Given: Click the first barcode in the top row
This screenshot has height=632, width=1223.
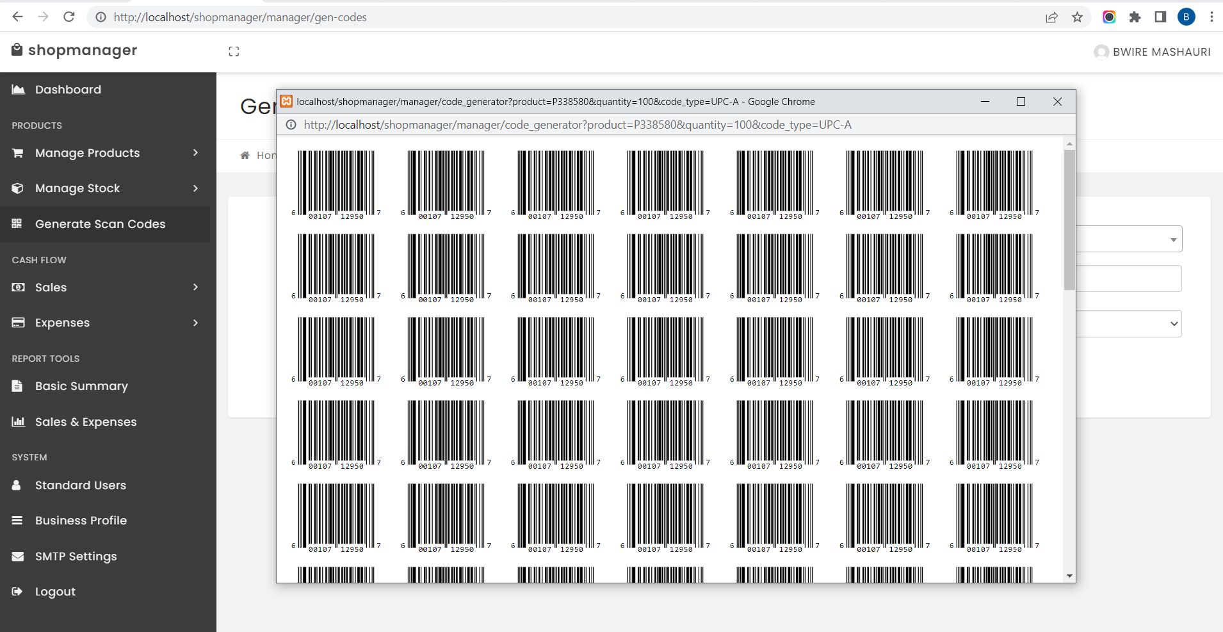Looking at the screenshot, I should [336, 186].
